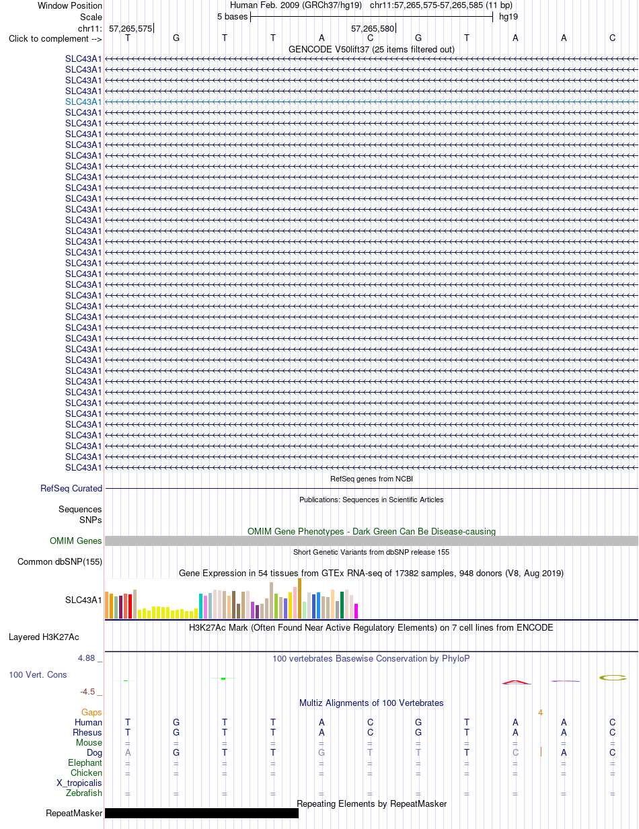Click the 57,265,580 ruler position label

(373, 29)
